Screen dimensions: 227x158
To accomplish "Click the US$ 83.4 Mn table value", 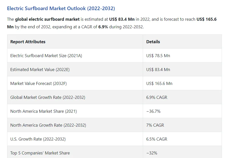I will pyautogui.click(x=158, y=70).
